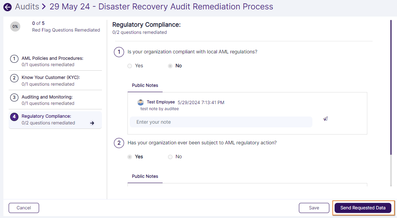Select No for local AML regulations compliance

coord(170,66)
